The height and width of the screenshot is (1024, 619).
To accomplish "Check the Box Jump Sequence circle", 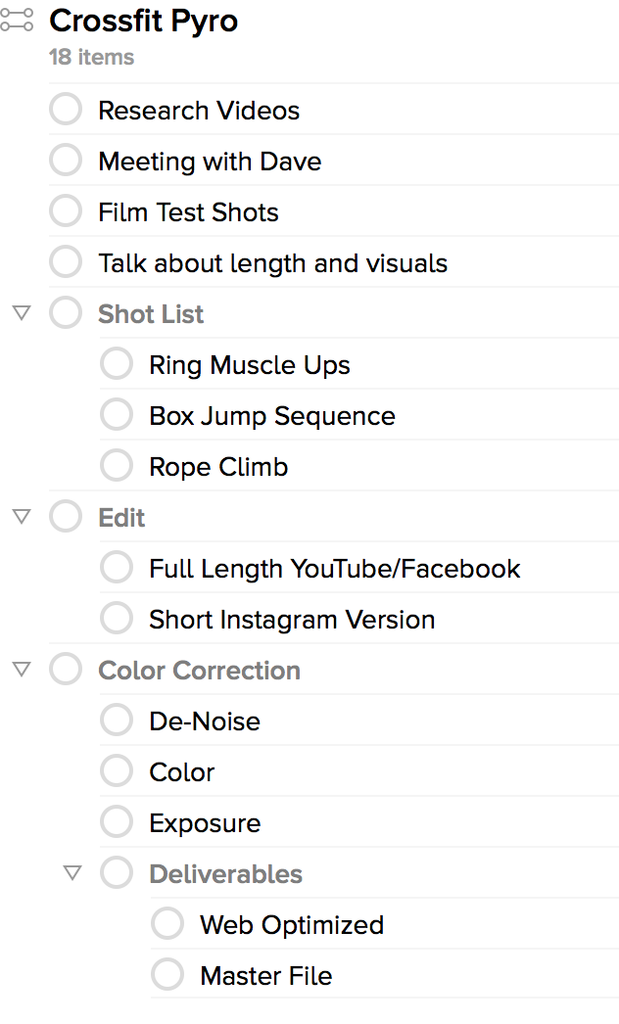I will 117,415.
